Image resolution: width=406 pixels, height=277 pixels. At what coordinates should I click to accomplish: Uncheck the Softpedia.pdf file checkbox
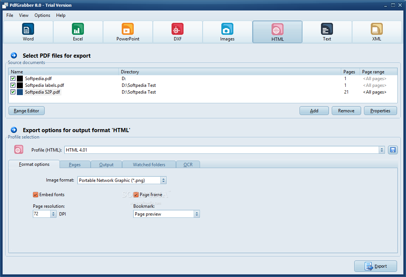[x=13, y=78]
